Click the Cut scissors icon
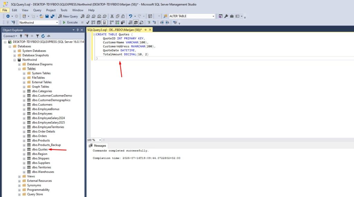 click(x=112, y=16)
